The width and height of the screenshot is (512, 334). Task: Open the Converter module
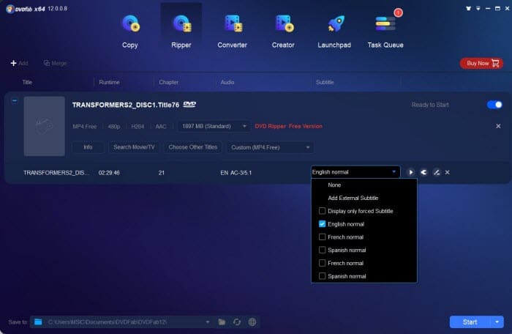[x=232, y=31]
